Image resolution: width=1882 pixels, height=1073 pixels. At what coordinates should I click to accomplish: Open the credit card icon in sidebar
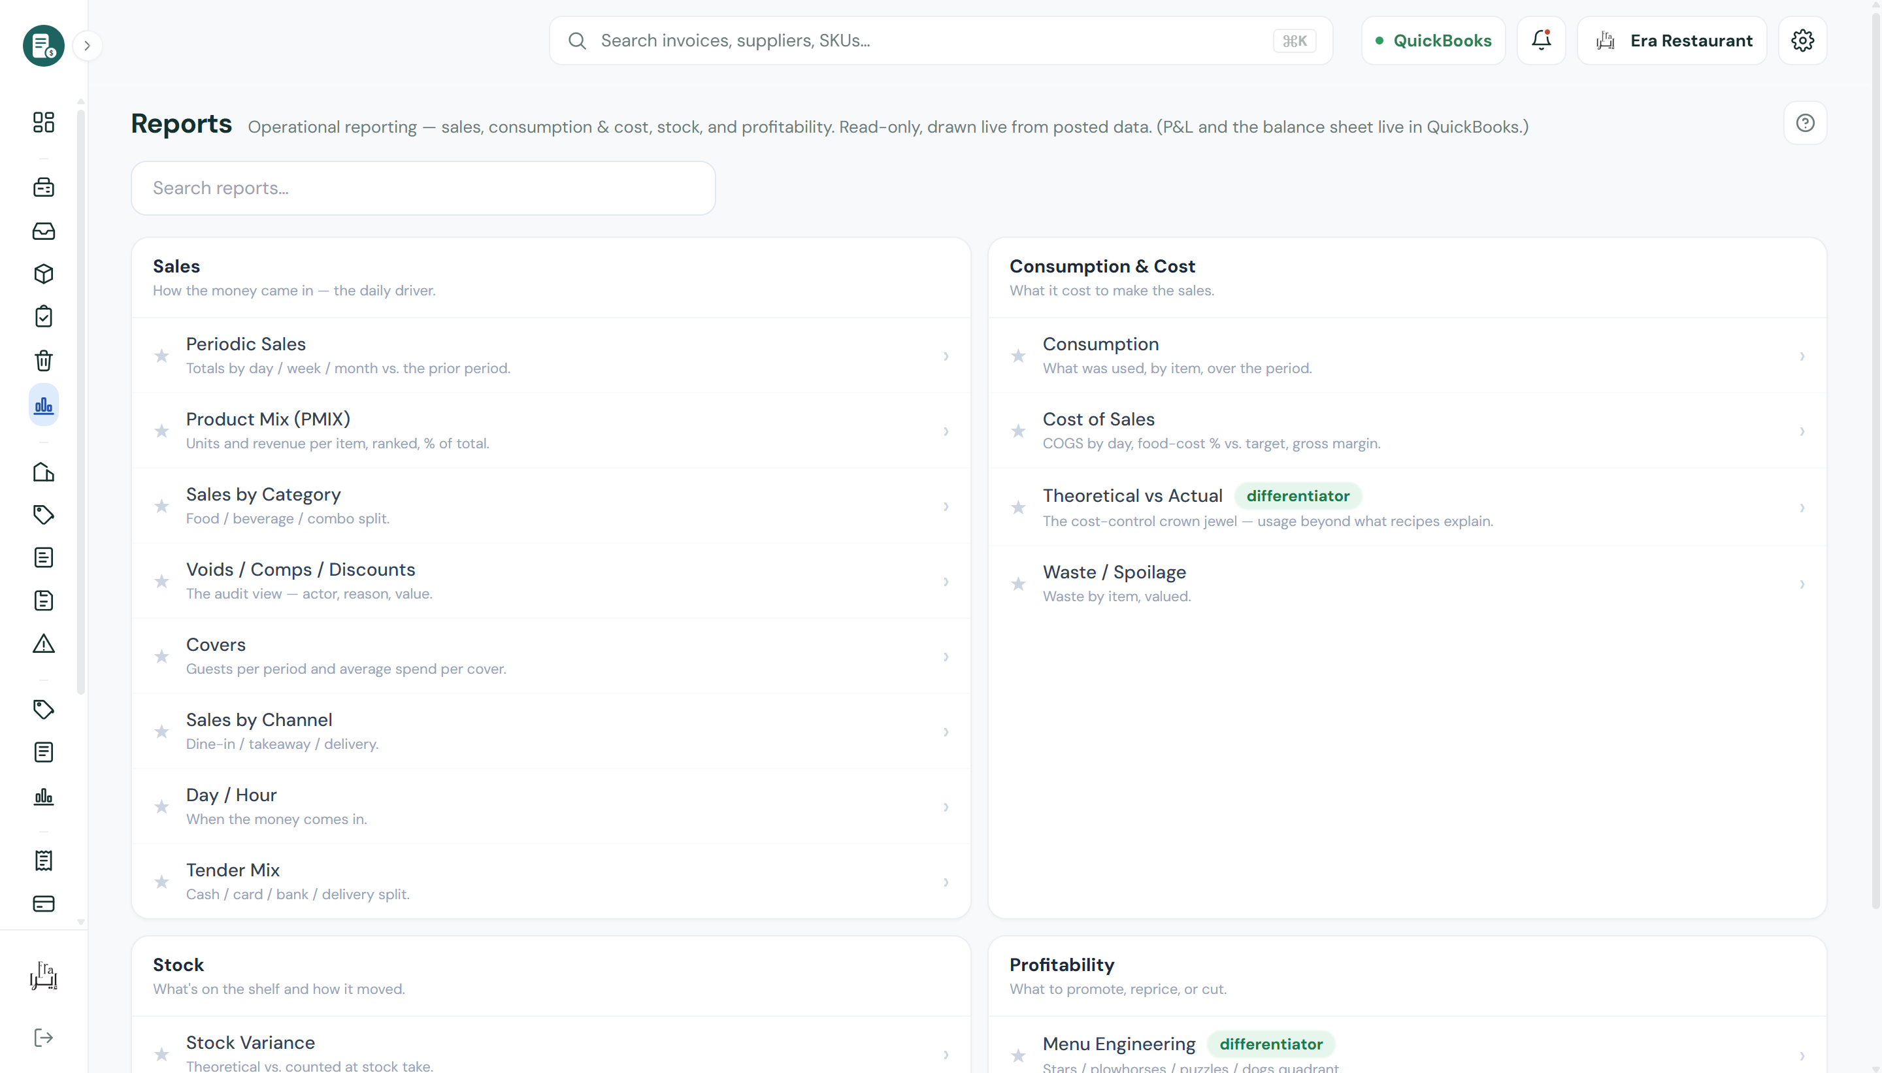point(44,904)
